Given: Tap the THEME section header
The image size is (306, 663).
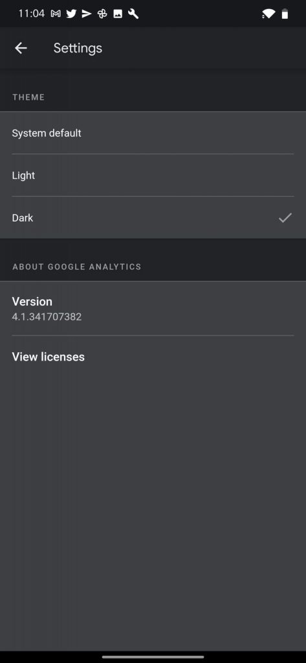Looking at the screenshot, I should click(28, 97).
